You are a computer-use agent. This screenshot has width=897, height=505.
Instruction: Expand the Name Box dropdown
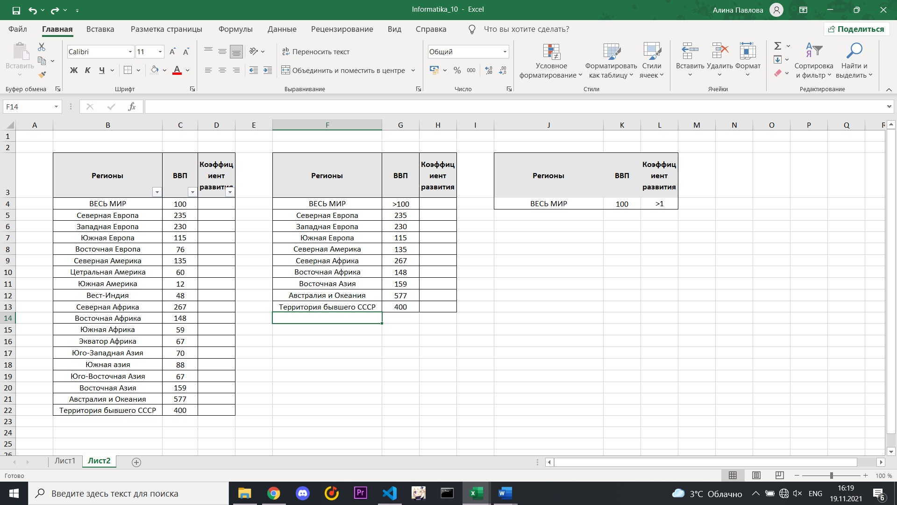pos(56,107)
